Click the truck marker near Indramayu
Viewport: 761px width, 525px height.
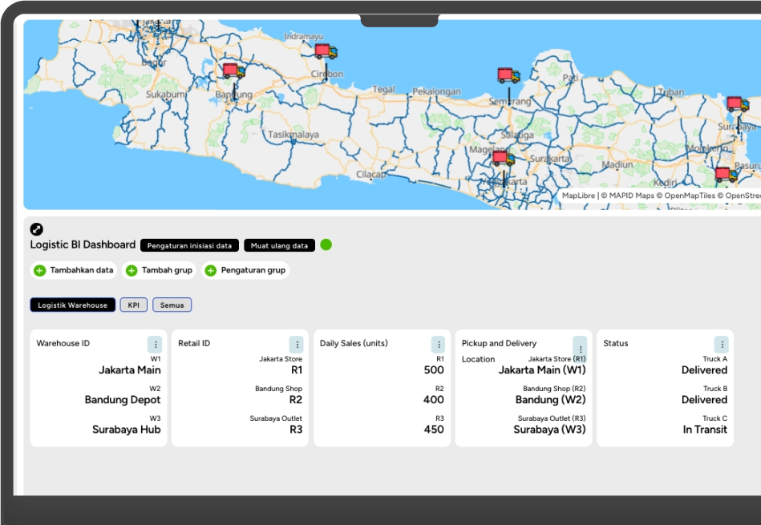coord(325,51)
